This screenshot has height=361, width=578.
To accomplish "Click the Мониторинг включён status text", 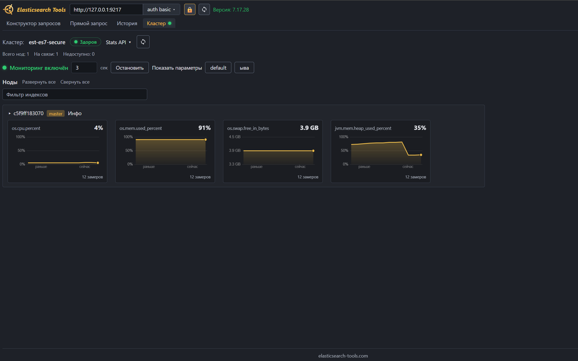I will [39, 68].
